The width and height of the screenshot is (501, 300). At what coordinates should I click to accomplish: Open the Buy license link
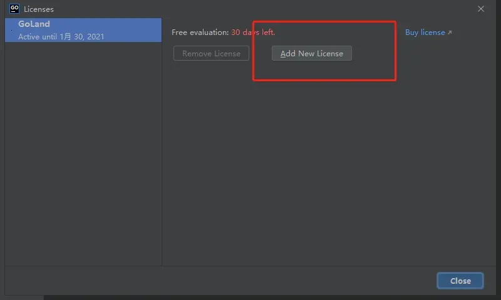[x=425, y=32]
